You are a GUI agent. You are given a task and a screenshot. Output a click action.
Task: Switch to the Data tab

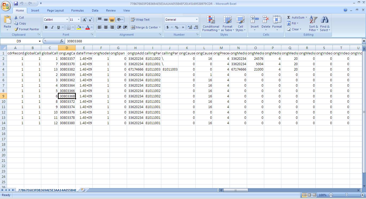[x=95, y=10]
